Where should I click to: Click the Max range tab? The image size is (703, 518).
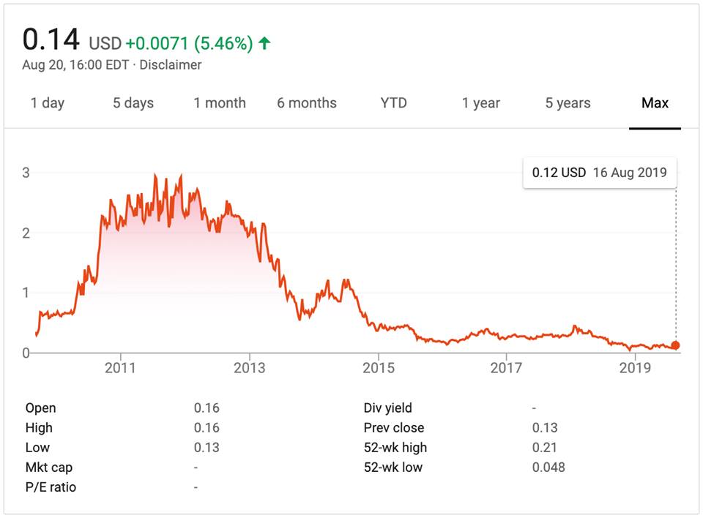(655, 103)
